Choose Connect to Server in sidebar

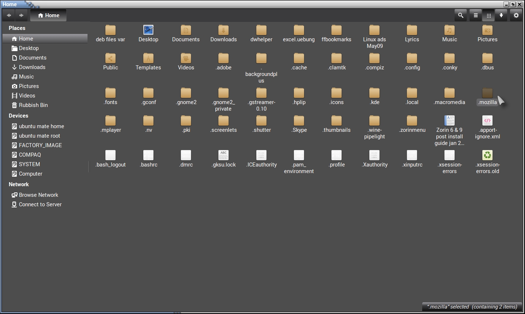point(40,204)
